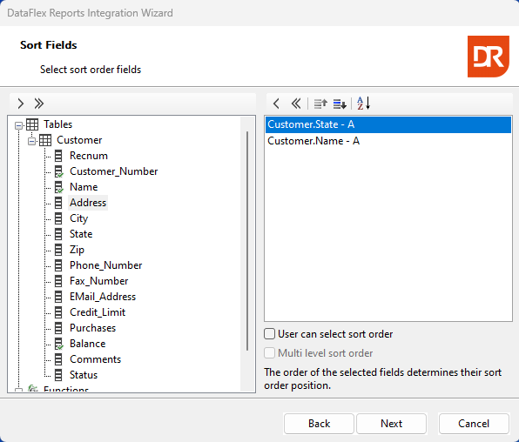Cancel the integration wizard
The height and width of the screenshot is (442, 519).
[474, 424]
